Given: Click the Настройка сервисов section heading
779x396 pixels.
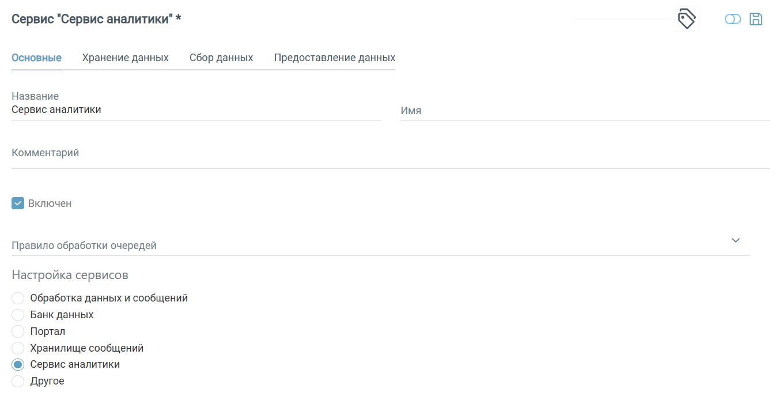Looking at the screenshot, I should point(70,275).
